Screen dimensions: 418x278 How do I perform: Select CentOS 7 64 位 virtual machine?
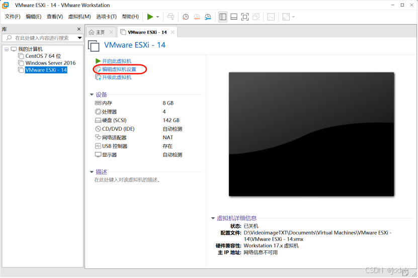tap(43, 56)
